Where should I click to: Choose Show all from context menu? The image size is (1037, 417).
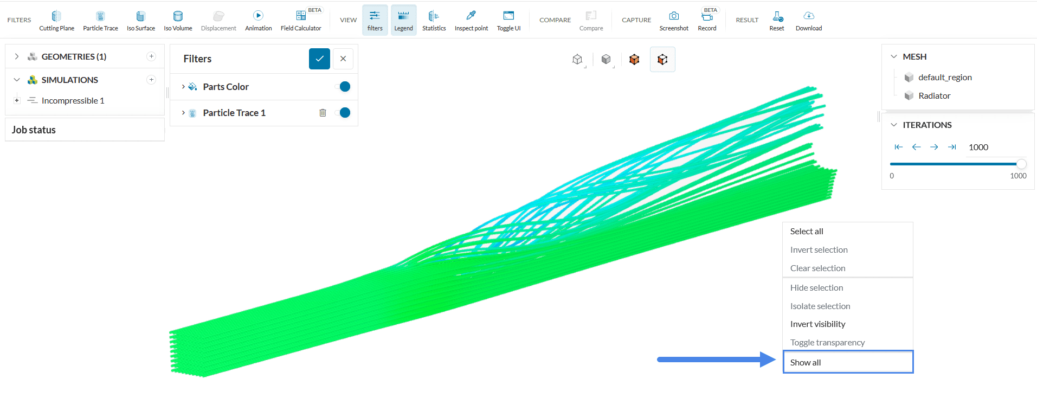pos(848,362)
